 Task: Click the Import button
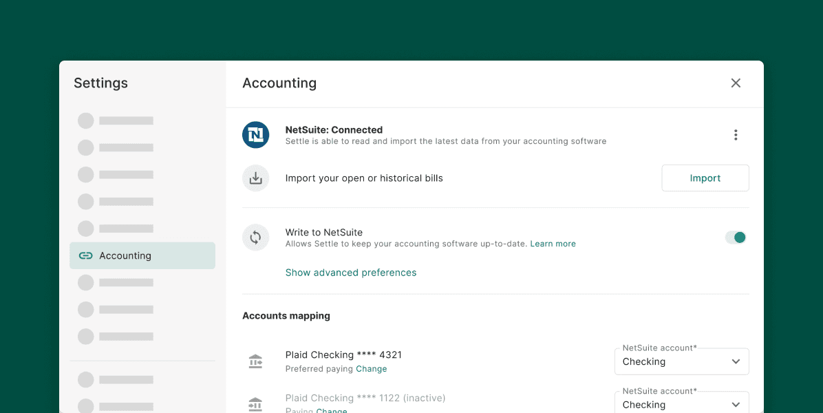(x=705, y=178)
